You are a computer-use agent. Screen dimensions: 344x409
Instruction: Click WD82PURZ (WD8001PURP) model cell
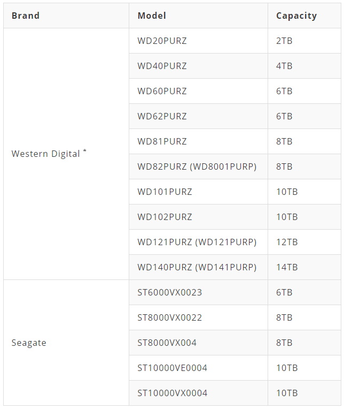tap(198, 166)
